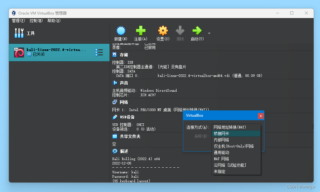Click the USB设备 section heading
This screenshot has width=320, height=192.
(x=127, y=117)
